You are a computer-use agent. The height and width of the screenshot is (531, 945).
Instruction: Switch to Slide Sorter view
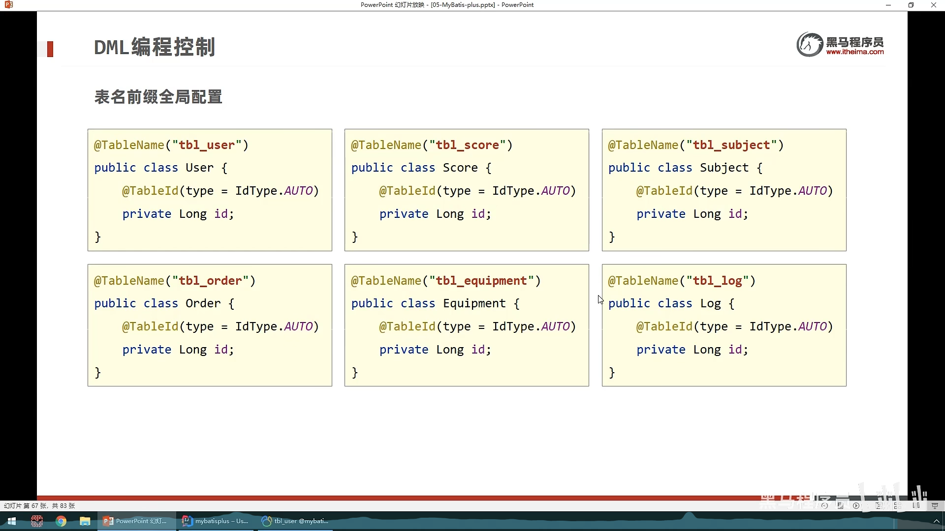(898, 505)
